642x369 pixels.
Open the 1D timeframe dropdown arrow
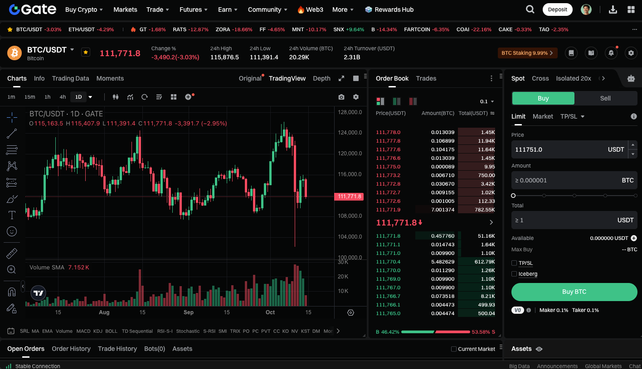pos(90,97)
